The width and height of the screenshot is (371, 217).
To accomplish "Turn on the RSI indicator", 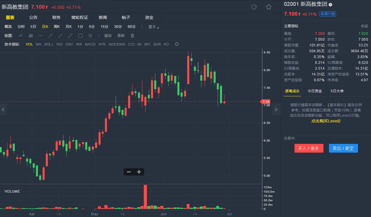I will tap(59, 44).
